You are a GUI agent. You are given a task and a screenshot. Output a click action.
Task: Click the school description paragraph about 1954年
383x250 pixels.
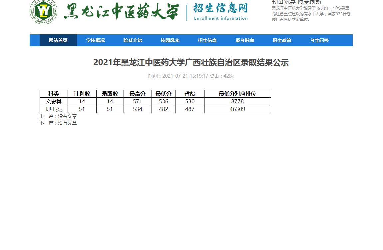311,14
